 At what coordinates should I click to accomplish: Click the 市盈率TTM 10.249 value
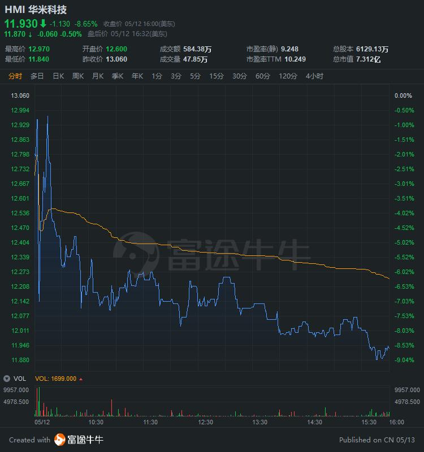(295, 59)
